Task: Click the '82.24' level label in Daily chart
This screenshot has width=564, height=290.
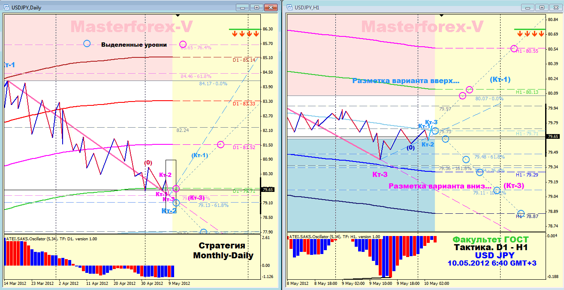Action: click(183, 130)
